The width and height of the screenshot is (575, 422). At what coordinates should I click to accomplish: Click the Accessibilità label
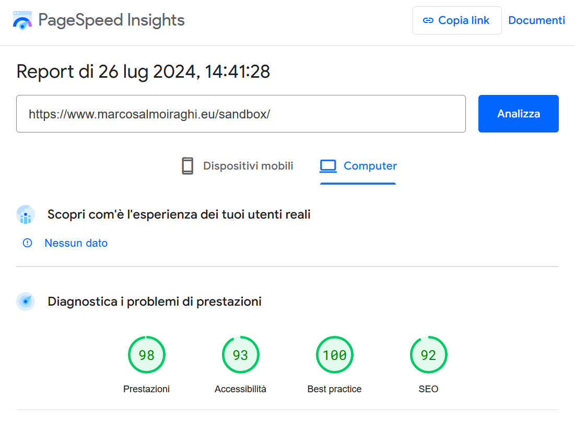(x=240, y=389)
